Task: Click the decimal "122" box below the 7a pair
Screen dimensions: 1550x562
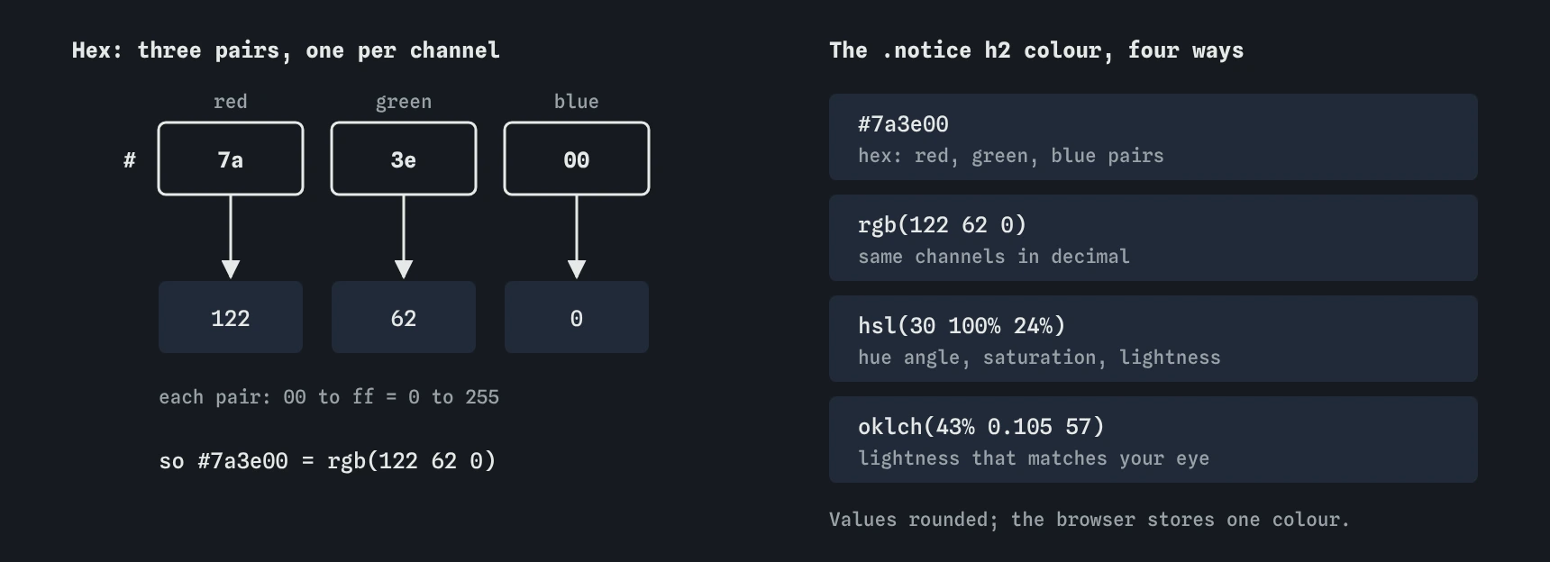Action: point(231,317)
